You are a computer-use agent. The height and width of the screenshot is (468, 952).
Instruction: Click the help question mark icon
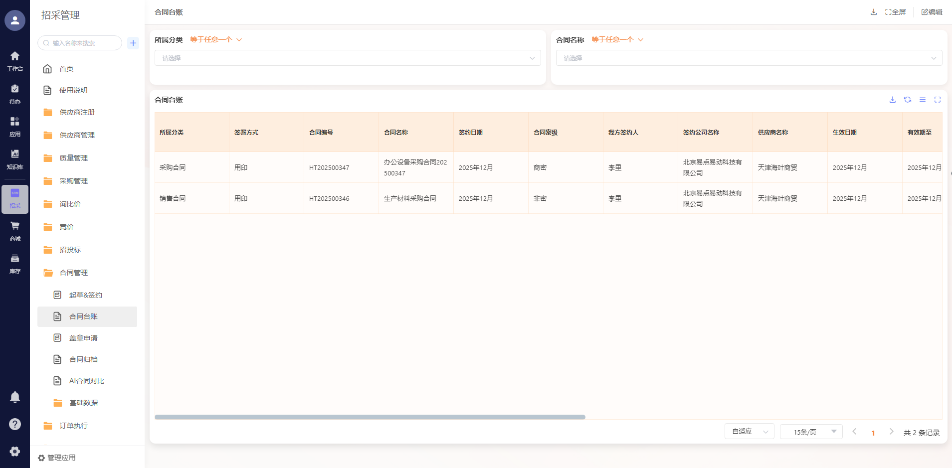tap(15, 424)
